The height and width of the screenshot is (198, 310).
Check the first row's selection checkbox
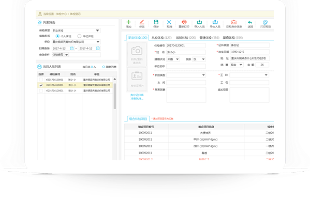(41, 80)
